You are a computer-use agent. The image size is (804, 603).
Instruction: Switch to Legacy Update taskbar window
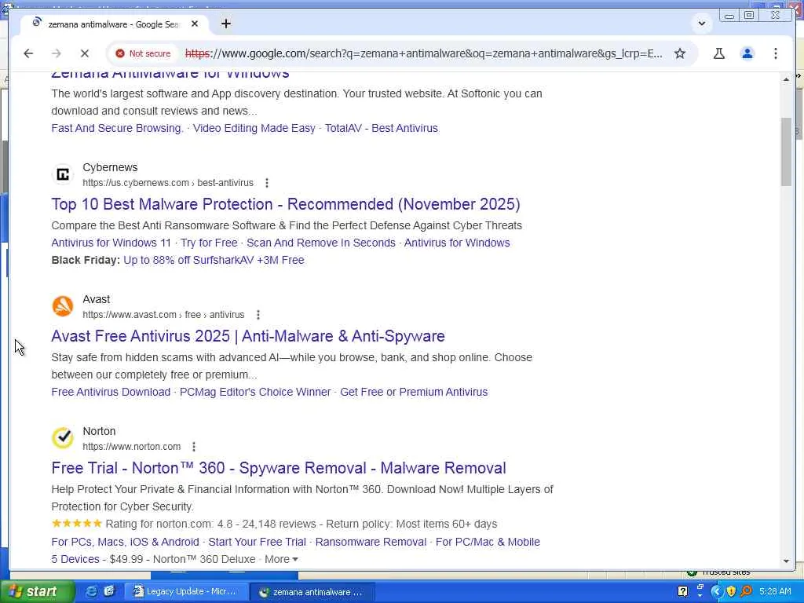(186, 592)
